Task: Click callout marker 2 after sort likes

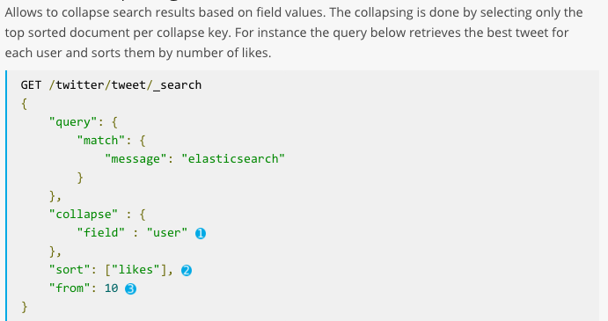Action: point(187,270)
